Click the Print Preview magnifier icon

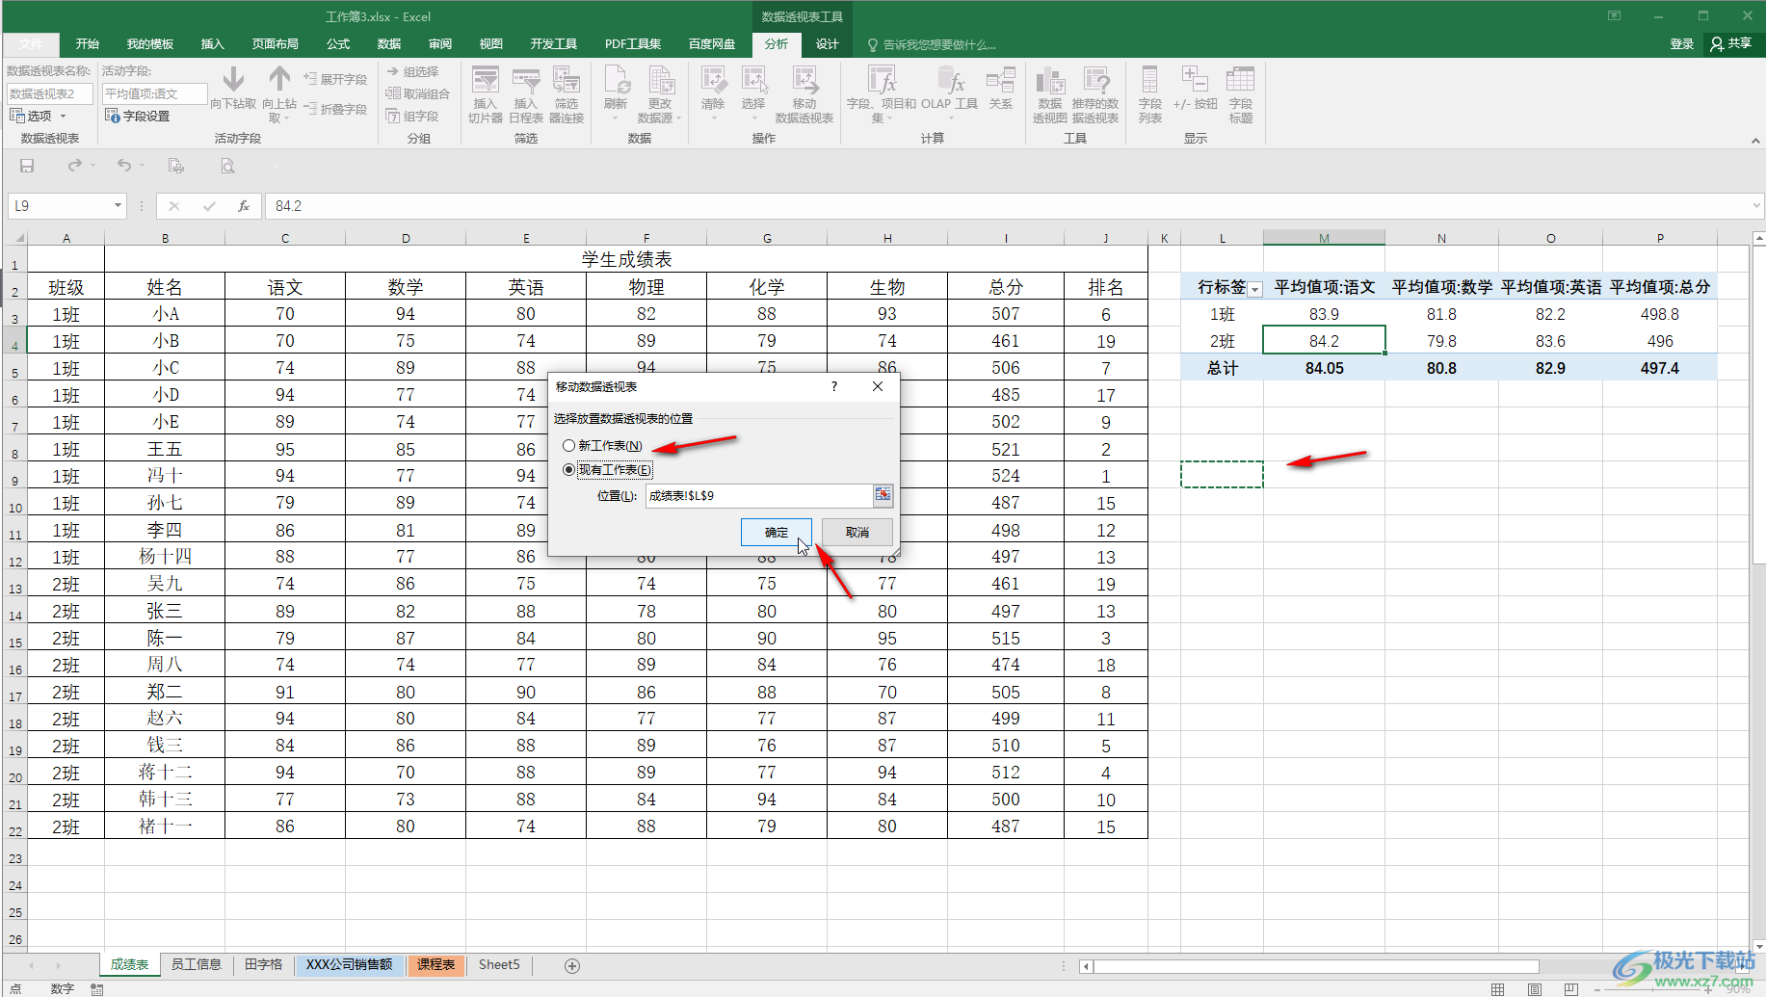tap(227, 166)
